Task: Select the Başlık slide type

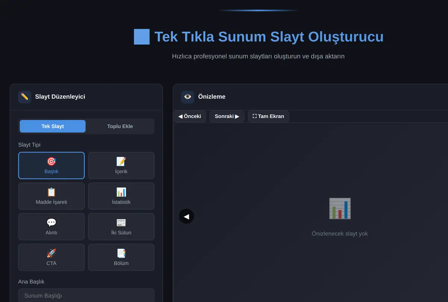Action: pyautogui.click(x=52, y=166)
